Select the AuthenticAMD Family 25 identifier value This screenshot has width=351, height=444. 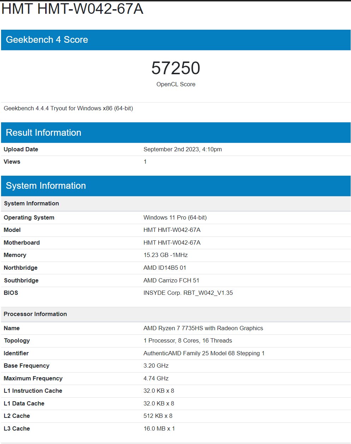coord(204,353)
